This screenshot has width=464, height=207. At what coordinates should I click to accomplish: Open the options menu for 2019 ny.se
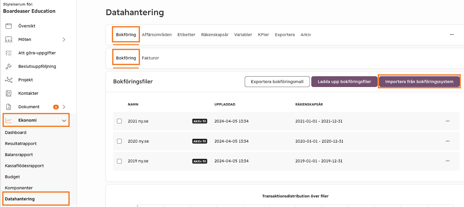pyautogui.click(x=447, y=161)
